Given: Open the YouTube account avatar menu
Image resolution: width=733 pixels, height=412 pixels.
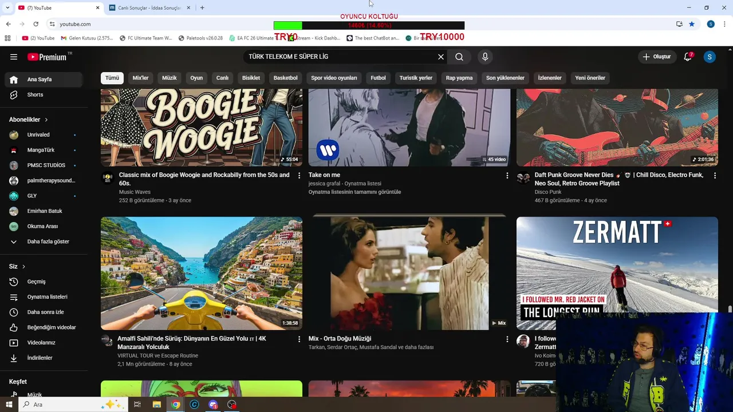Looking at the screenshot, I should [710, 57].
